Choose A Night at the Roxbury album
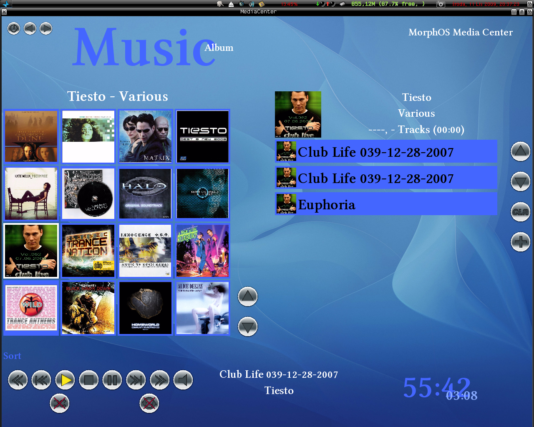534x427 pixels. pyautogui.click(x=203, y=251)
